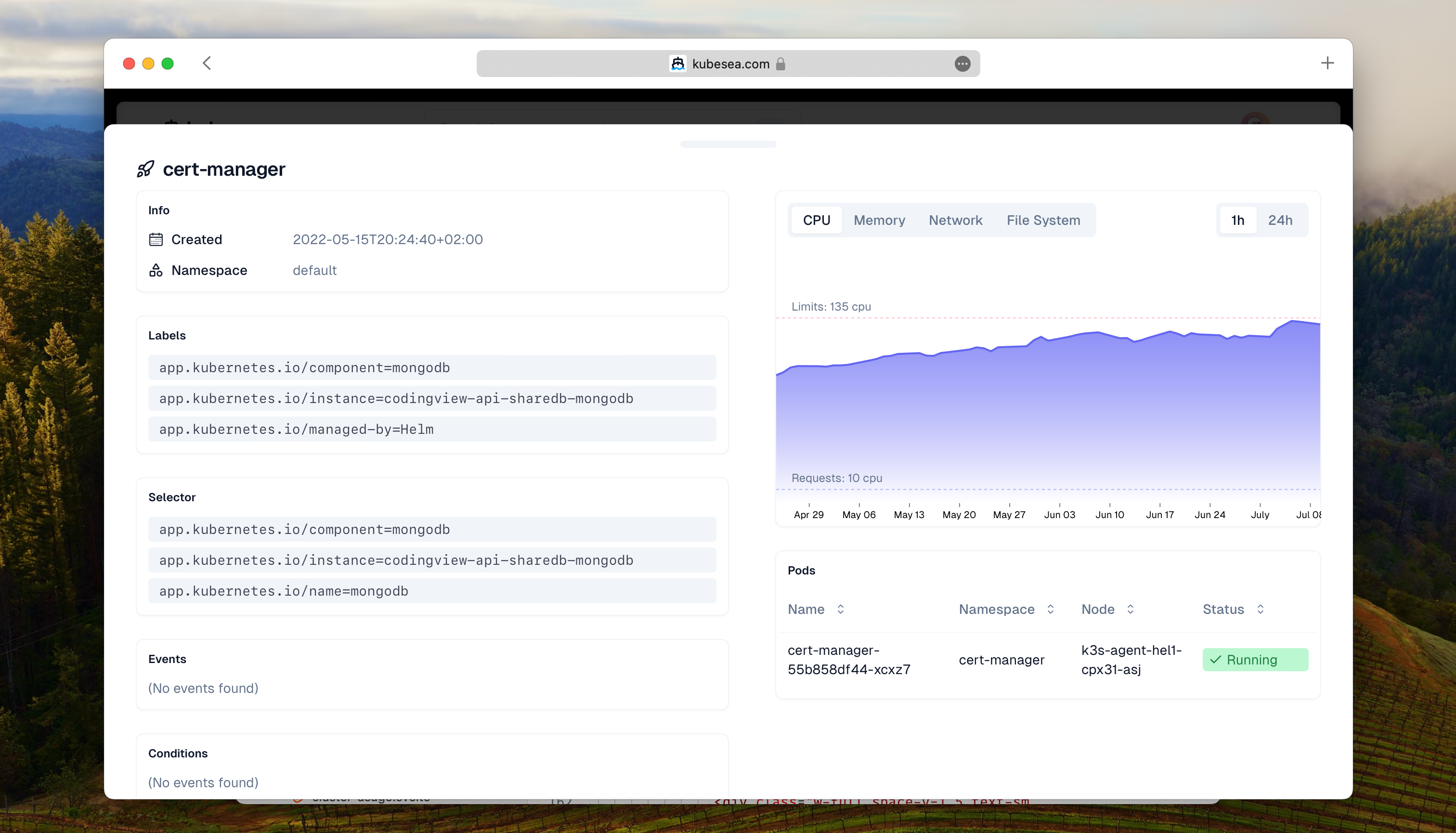This screenshot has width=1456, height=833.
Task: Sort pods by Namespace column arrows
Action: click(x=1051, y=609)
